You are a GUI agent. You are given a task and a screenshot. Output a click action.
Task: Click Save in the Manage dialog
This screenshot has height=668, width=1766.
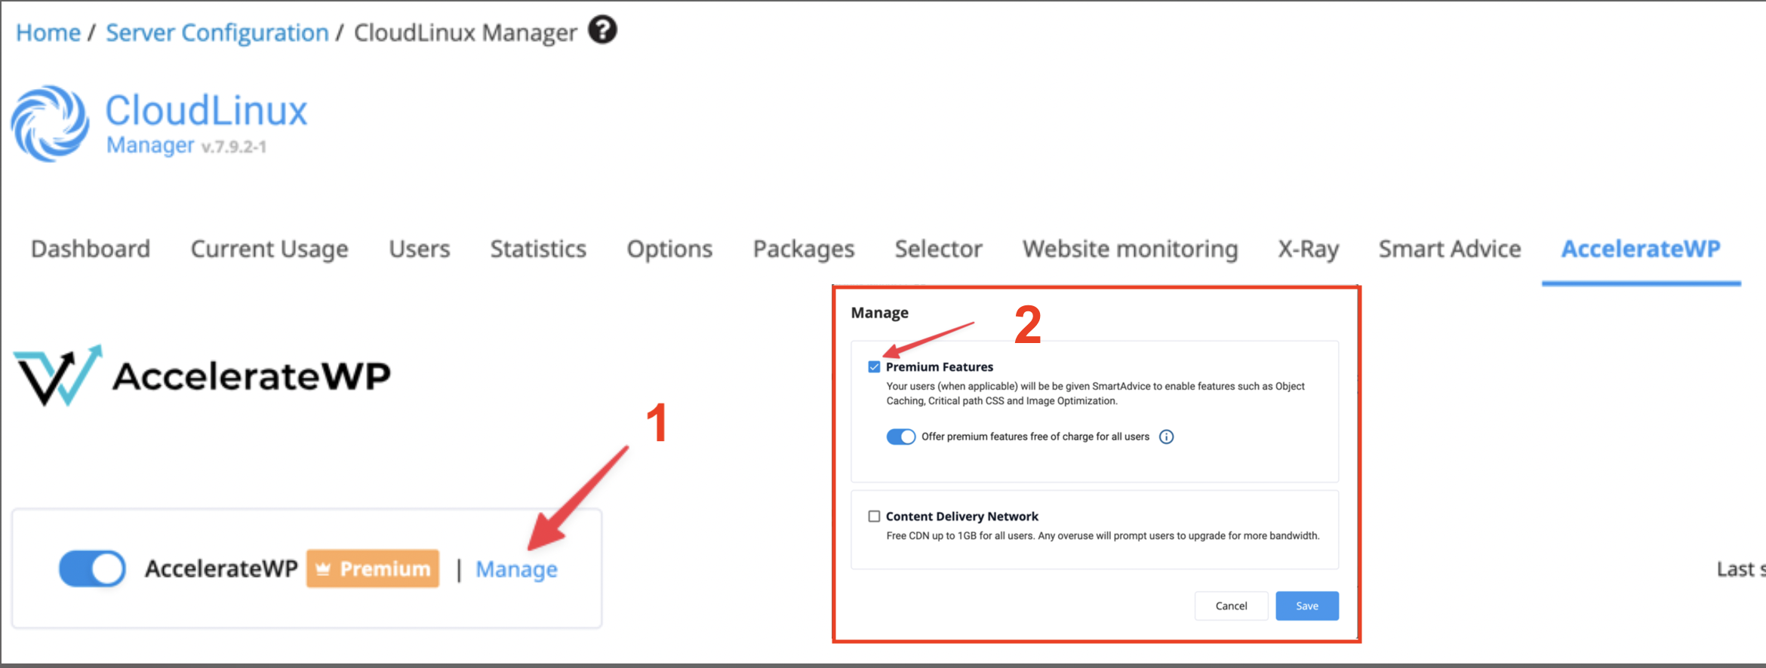point(1307,606)
